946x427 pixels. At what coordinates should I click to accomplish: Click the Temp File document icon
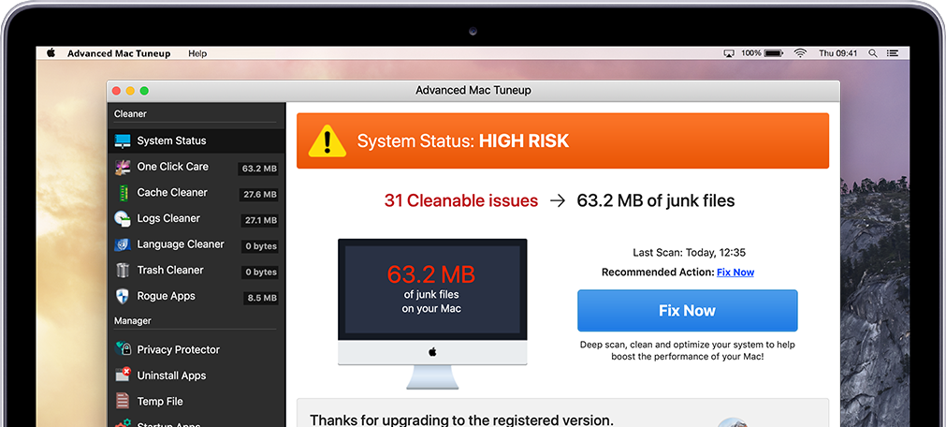click(x=123, y=401)
